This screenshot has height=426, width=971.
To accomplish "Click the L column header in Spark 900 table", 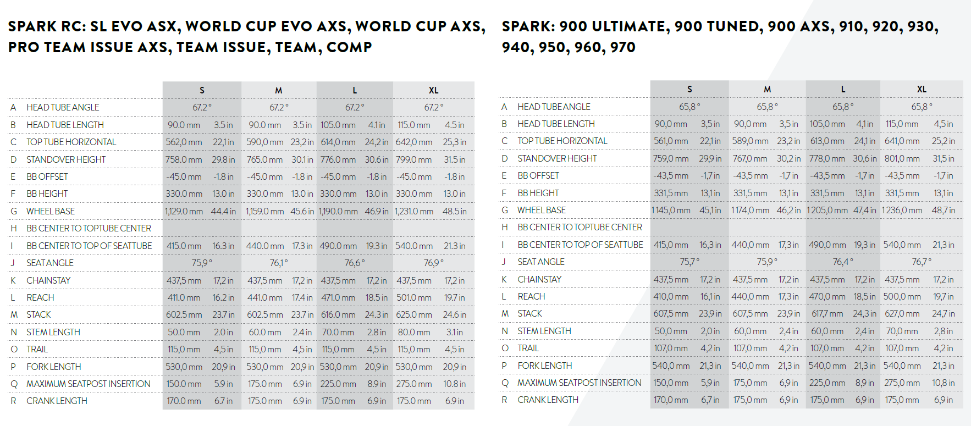I will point(843,89).
